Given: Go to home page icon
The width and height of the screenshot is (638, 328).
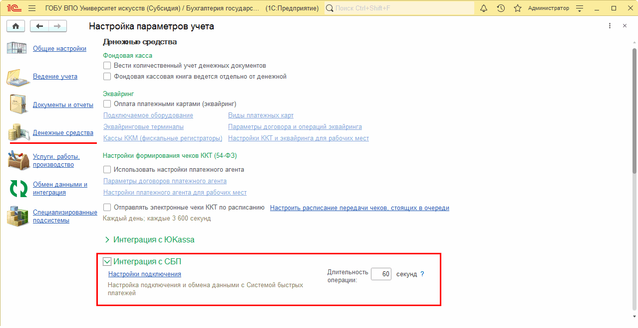Looking at the screenshot, I should click(x=15, y=26).
